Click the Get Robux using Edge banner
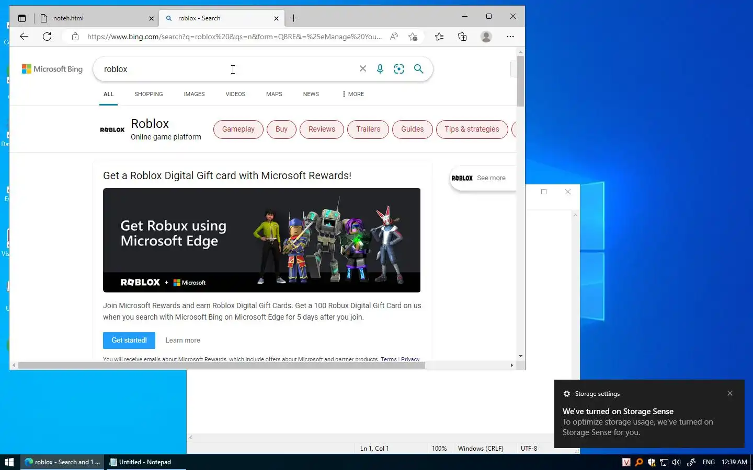This screenshot has width=753, height=470. click(x=261, y=240)
